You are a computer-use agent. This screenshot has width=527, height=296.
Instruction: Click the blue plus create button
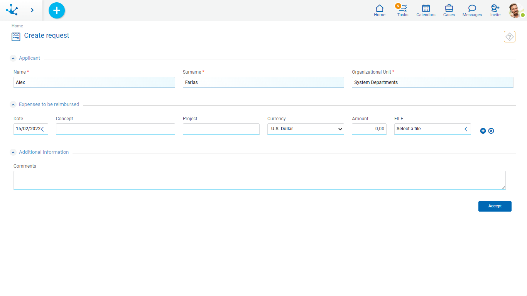click(x=57, y=10)
